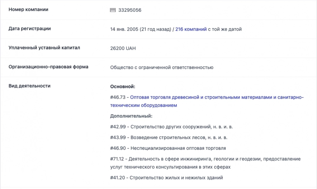
Task: Select activity #46.90 Неспециализированная оптовая торговля
Action: (x=168, y=148)
